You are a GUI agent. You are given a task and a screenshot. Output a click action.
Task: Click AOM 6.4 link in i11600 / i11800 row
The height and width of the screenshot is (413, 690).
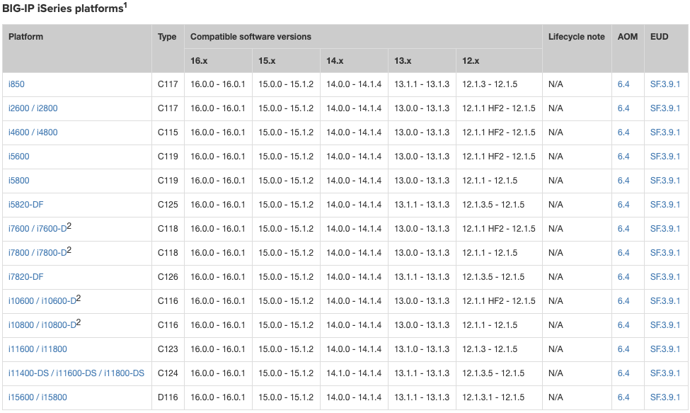623,349
